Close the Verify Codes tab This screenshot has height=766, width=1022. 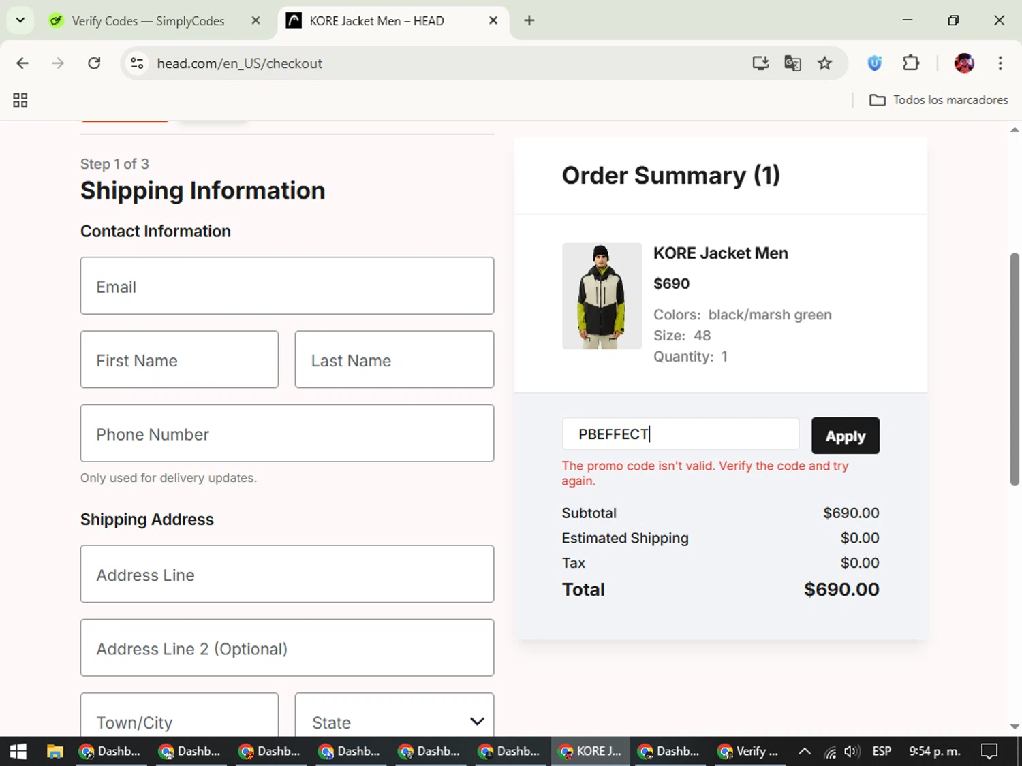(255, 21)
